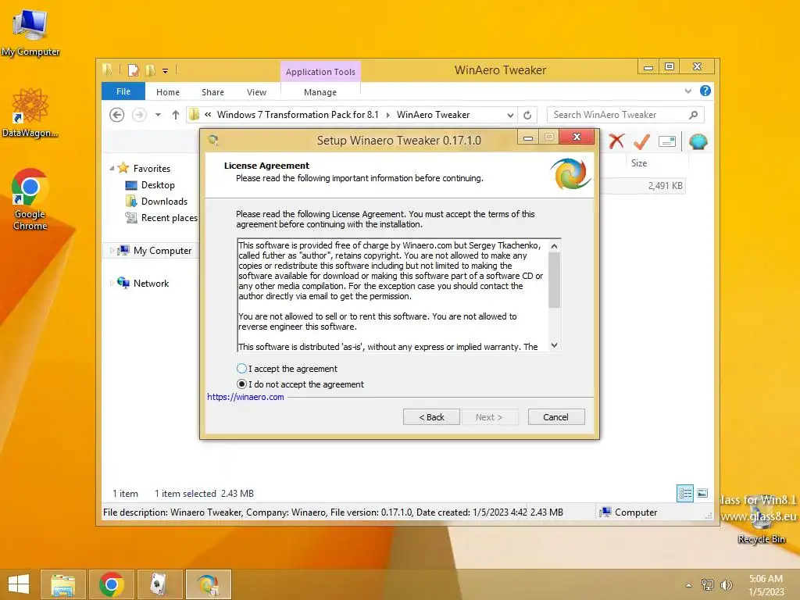This screenshot has width=800, height=600.
Task: Open recent locations dropdown arrow
Action: [158, 115]
